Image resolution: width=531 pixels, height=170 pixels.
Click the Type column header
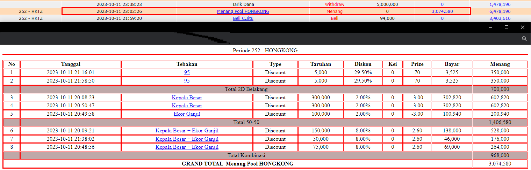tap(275, 64)
